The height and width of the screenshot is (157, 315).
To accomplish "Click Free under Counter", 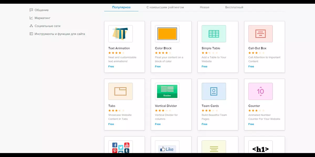I will [x=251, y=124].
